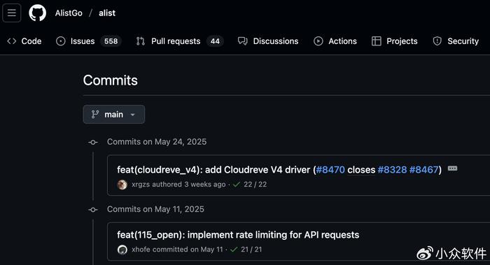Show the 21 / 21 checks status
Screen dimensions: 490x265
coord(251,250)
